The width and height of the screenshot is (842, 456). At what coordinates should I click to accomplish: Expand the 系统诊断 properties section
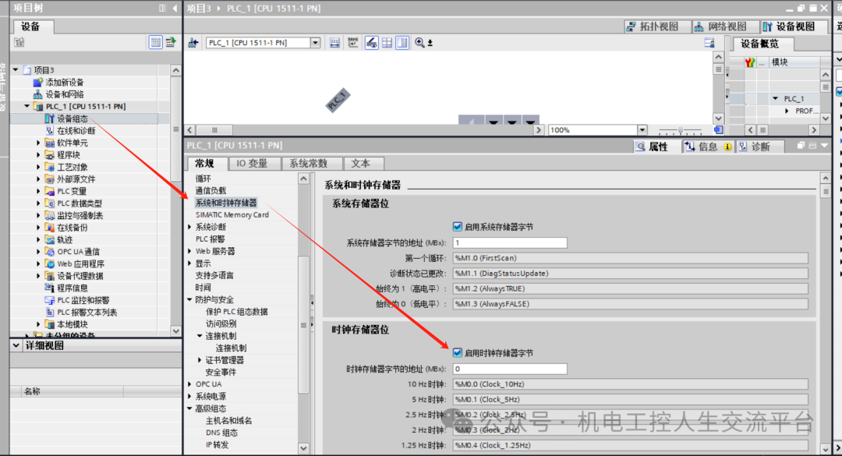point(190,227)
